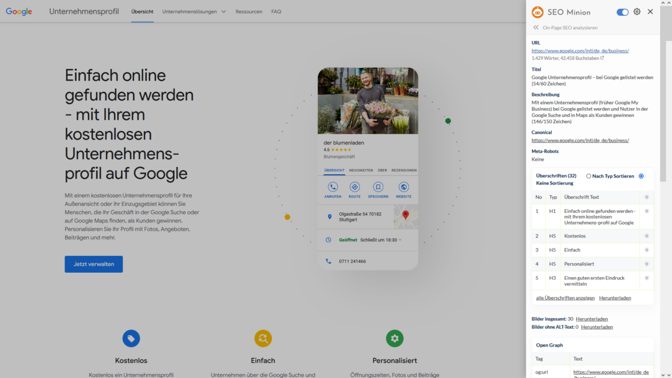The width and height of the screenshot is (672, 378).
Task: Highlight the Einfach heading row icon
Action: coord(647,250)
